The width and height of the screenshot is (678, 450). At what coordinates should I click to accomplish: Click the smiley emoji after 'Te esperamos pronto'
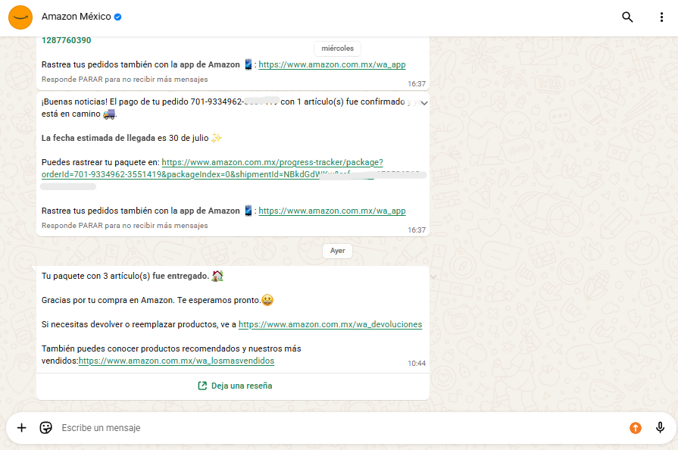click(x=267, y=300)
